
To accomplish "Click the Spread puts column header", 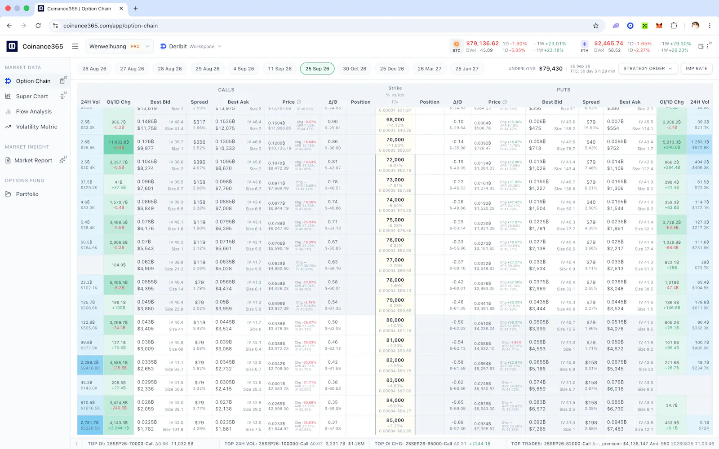I will (x=591, y=102).
